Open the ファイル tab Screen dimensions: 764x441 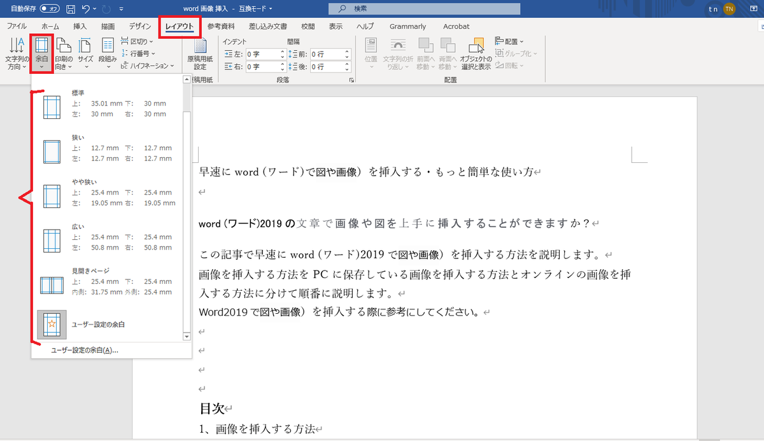[17, 27]
